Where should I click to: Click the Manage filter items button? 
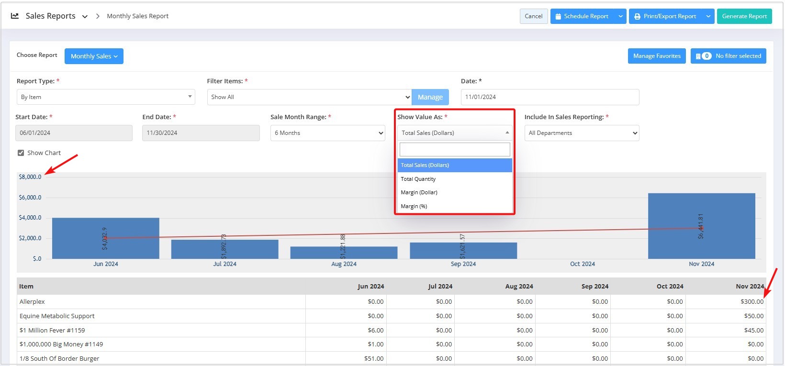[430, 97]
